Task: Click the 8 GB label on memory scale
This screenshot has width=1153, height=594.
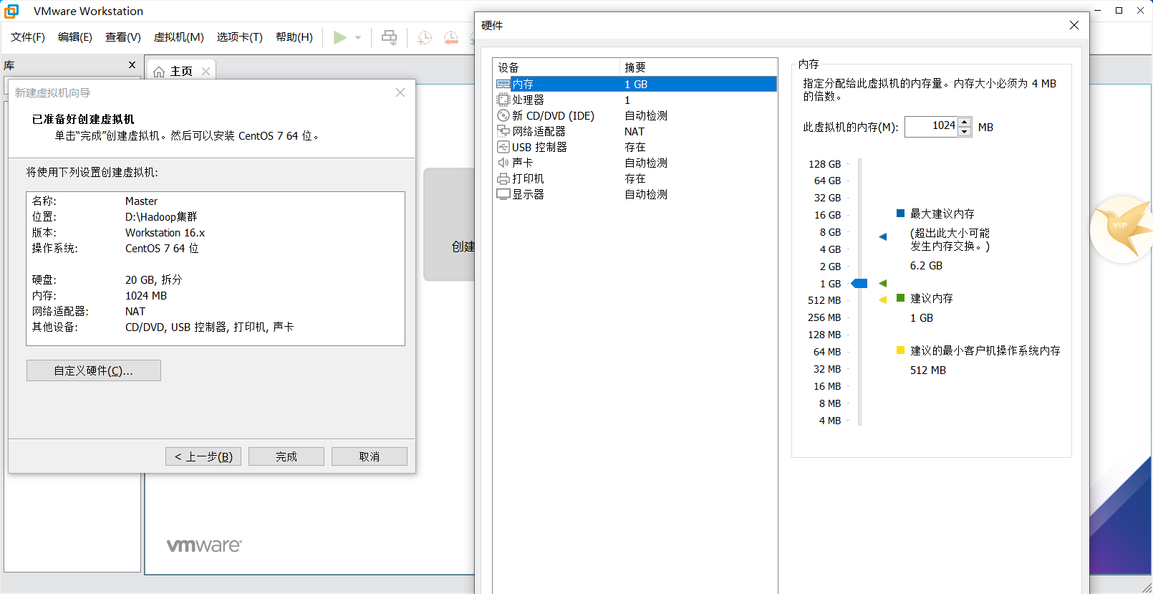Action: 830,232
